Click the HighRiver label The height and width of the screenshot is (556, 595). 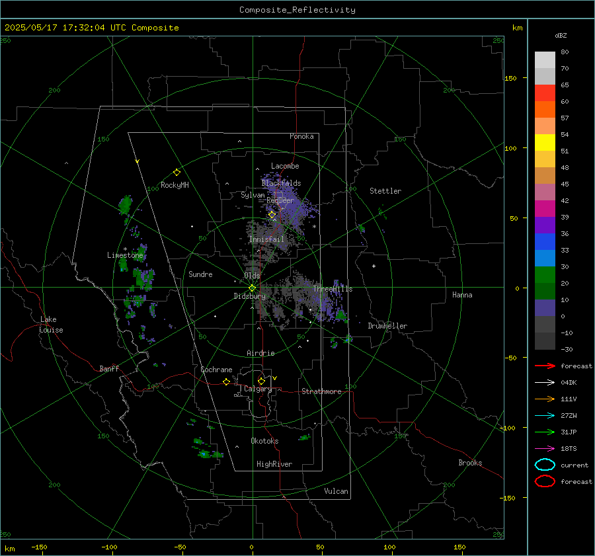pos(274,464)
